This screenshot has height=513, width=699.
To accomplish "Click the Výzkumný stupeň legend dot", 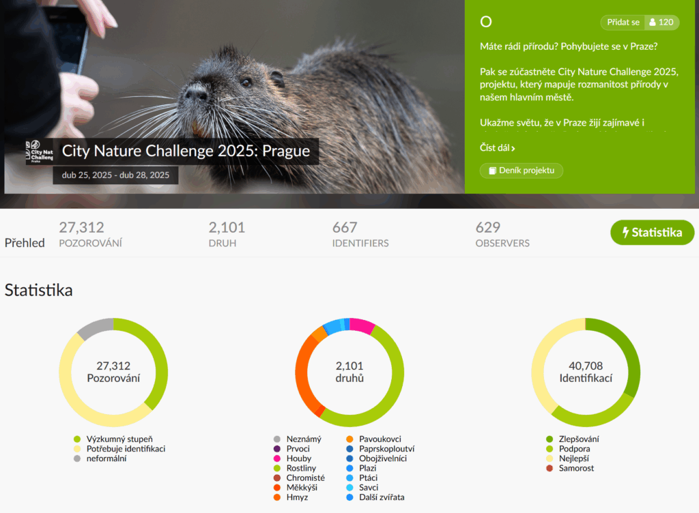I will 77,439.
